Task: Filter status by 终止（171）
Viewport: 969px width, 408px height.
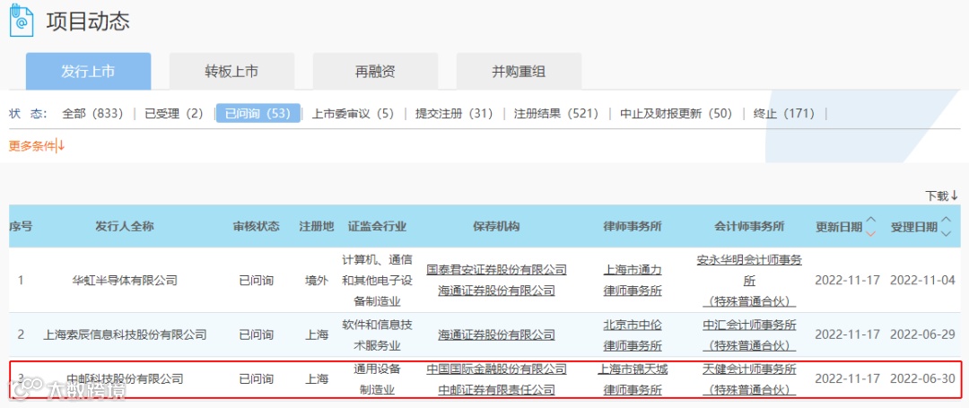Action: pos(783,114)
